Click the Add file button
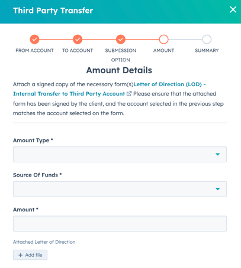241x268 pixels. [x=30, y=255]
